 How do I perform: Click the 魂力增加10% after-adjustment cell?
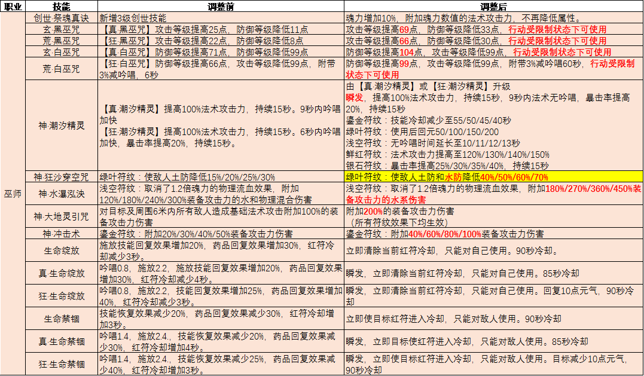click(x=494, y=18)
